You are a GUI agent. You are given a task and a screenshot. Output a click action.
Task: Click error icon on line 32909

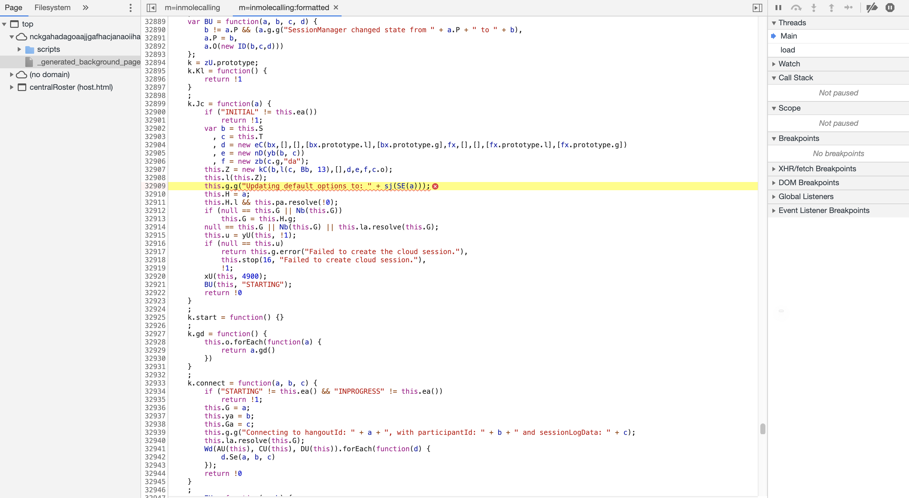tap(435, 186)
